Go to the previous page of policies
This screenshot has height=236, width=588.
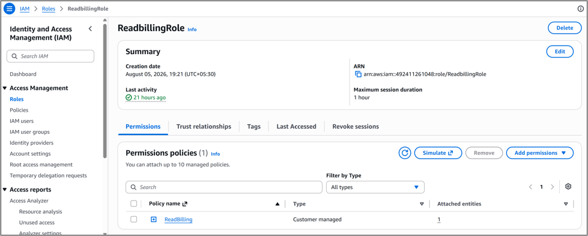[530, 187]
